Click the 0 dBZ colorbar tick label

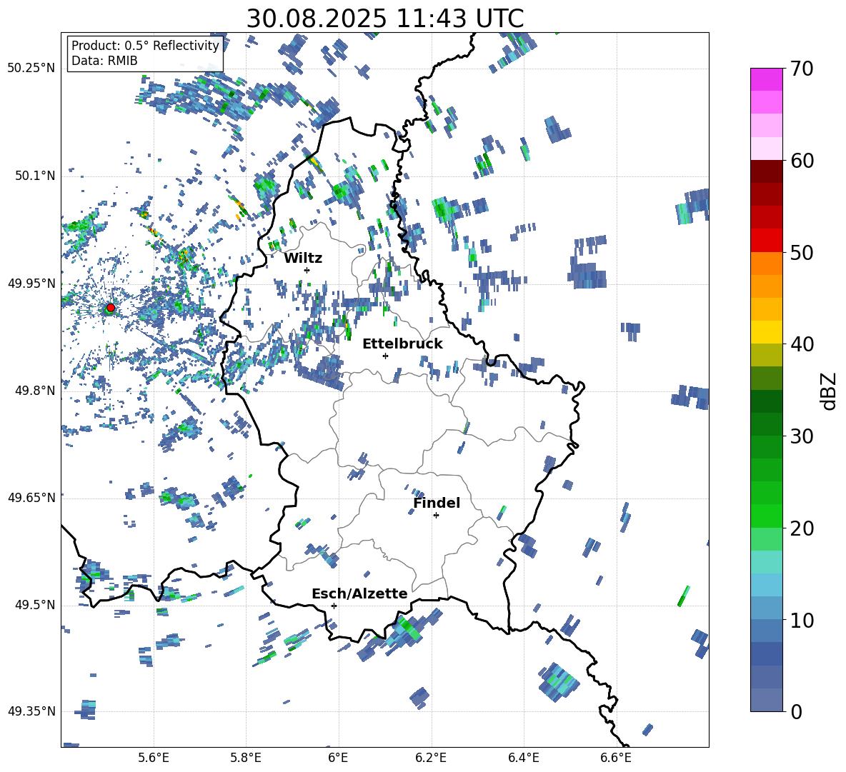click(x=796, y=711)
